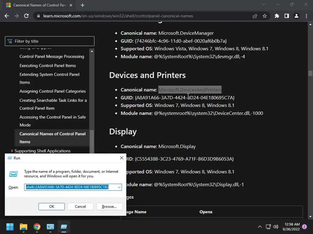This screenshot has height=234, width=313.
Task: Click the browser back arrow
Action: pos(7,16)
